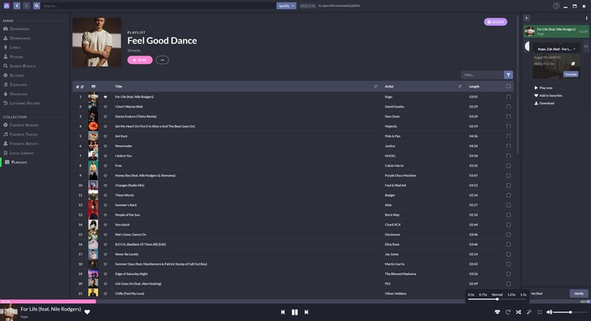Click into the playlist Filter field
This screenshot has width=591, height=321.
tap(483, 75)
